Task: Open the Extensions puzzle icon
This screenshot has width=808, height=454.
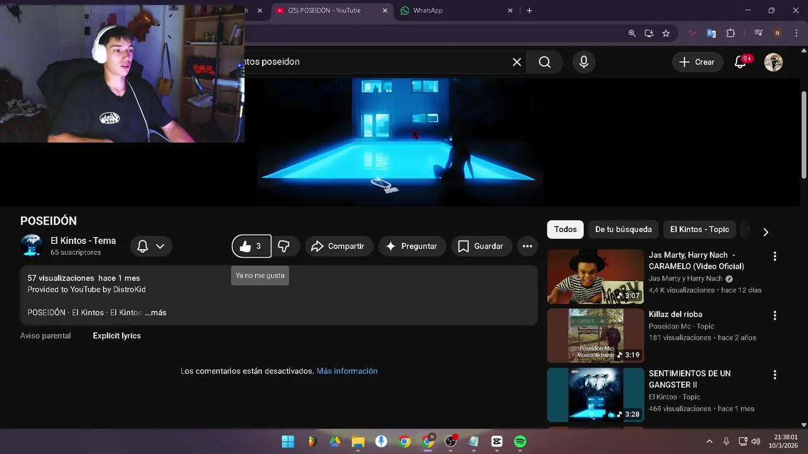Action: click(x=731, y=33)
